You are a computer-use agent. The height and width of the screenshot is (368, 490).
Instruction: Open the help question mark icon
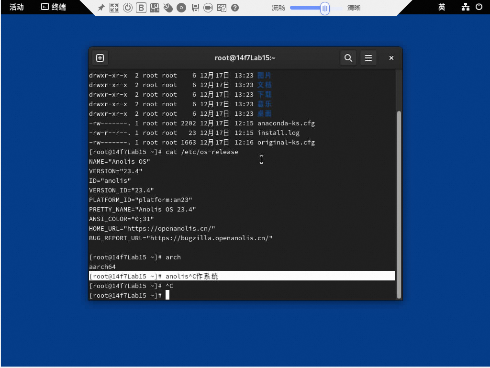pos(235,8)
